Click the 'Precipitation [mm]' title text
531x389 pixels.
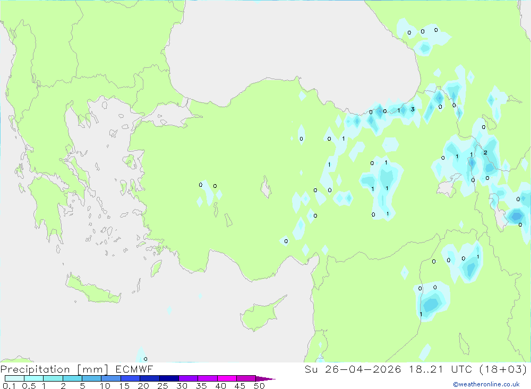click(x=54, y=369)
